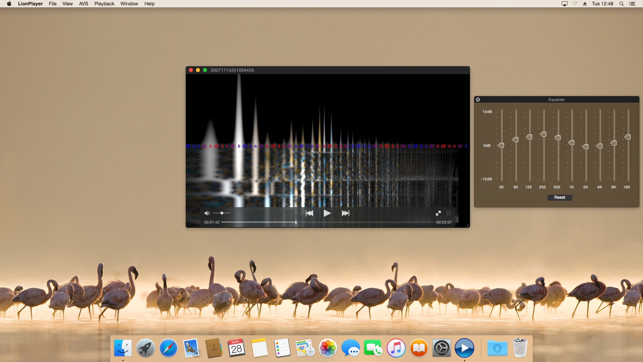
Task: Toggle fullscreen playback mode
Action: (438, 213)
